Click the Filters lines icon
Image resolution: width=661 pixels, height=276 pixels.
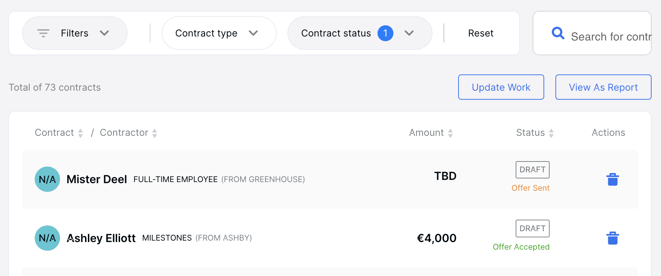pos(43,33)
